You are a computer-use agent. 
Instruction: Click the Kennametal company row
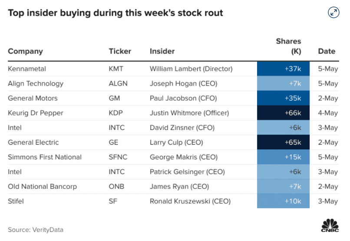click(27, 69)
